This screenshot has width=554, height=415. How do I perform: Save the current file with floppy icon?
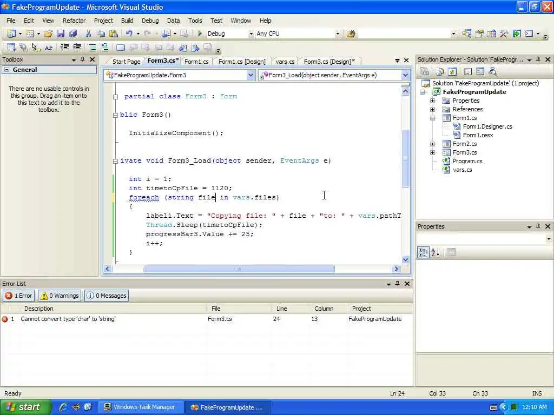click(61, 34)
